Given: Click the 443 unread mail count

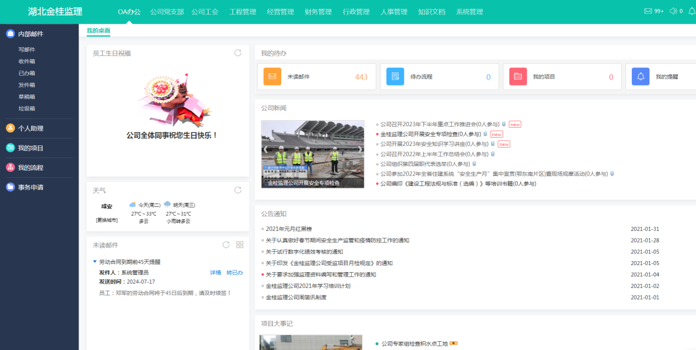Looking at the screenshot, I should 361,77.
